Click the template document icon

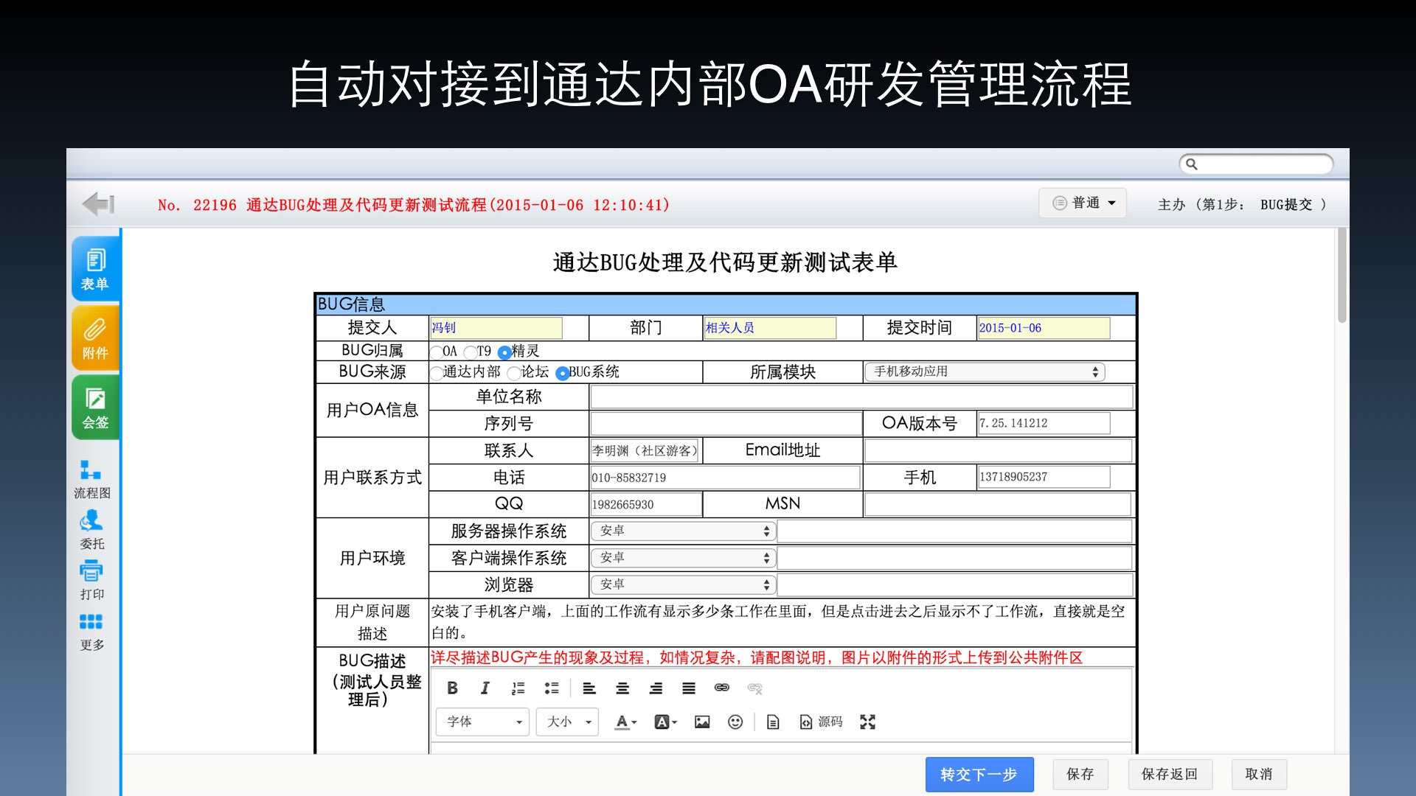point(773,722)
